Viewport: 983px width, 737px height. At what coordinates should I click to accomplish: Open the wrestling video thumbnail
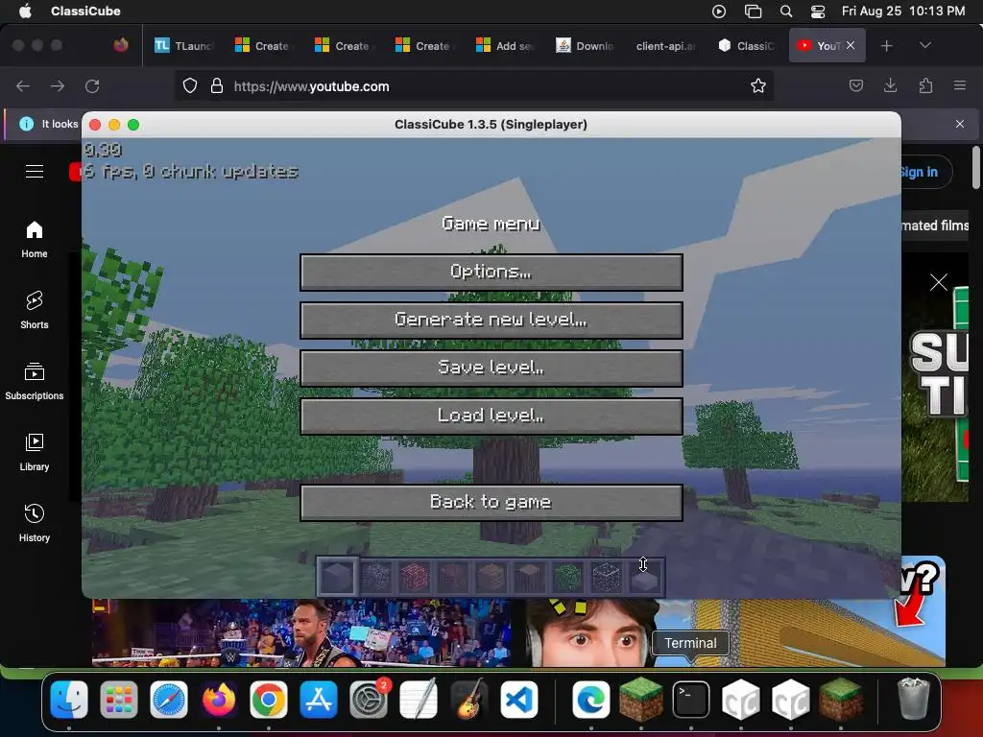(x=300, y=632)
